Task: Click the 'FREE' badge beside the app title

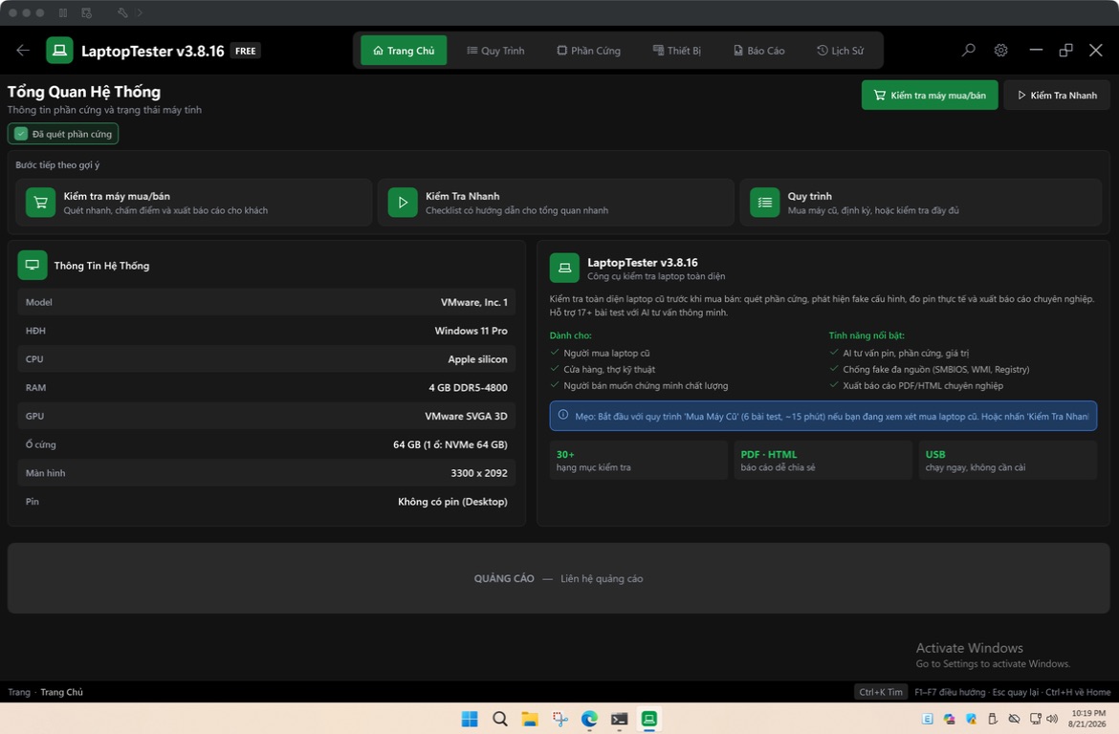Action: tap(246, 51)
